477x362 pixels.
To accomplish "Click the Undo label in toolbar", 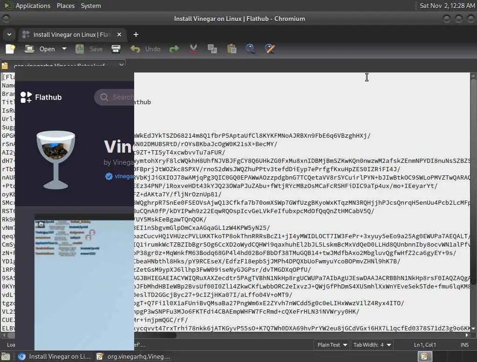I will coord(152,49).
